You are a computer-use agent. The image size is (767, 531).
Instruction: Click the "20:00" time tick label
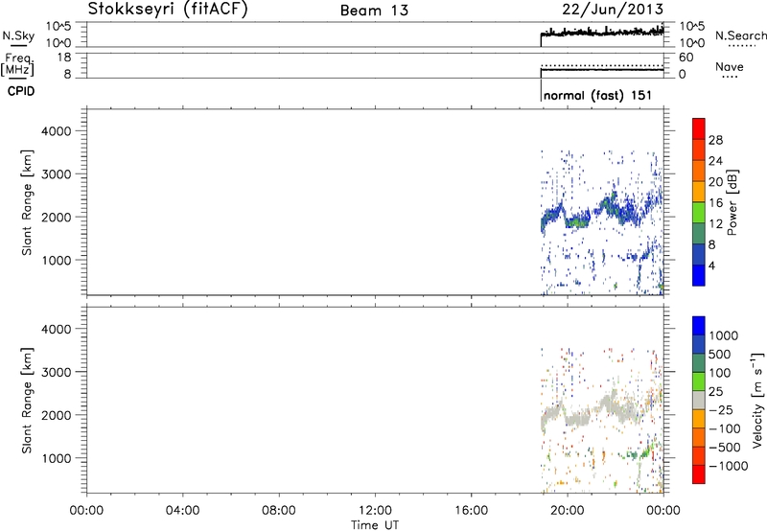pyautogui.click(x=568, y=511)
